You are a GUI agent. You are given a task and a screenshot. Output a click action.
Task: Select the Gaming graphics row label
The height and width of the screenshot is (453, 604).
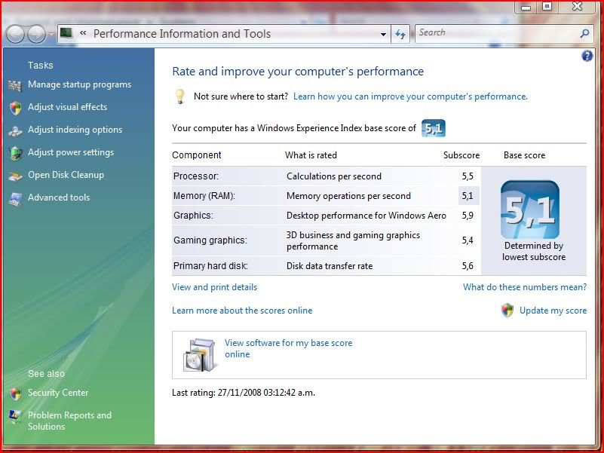[x=210, y=240]
